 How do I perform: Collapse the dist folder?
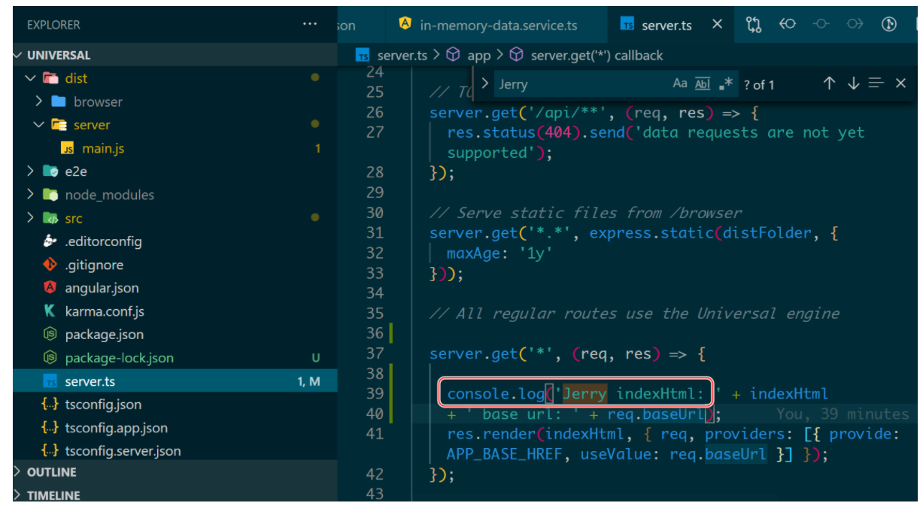coord(31,78)
